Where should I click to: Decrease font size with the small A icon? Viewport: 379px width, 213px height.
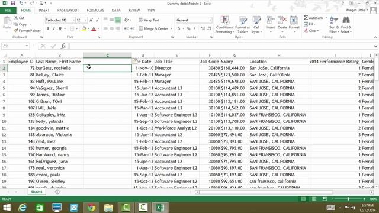(97, 20)
